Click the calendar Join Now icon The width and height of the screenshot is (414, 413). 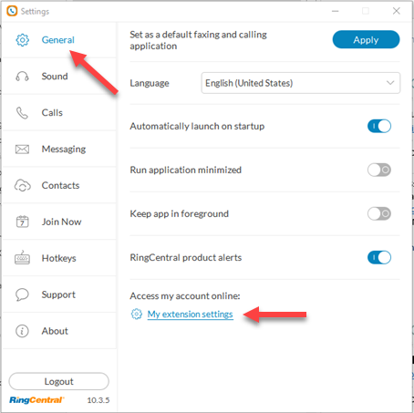(x=22, y=222)
